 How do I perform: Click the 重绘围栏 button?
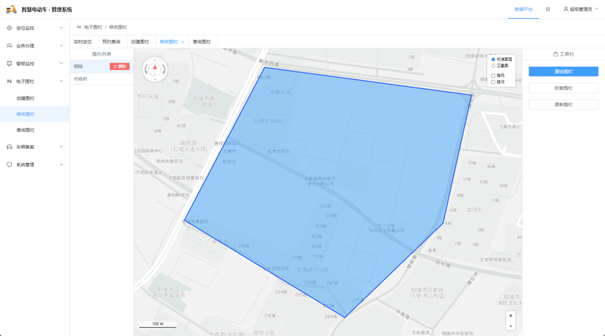pos(563,71)
